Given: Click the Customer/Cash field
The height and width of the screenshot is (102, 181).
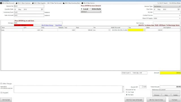Looking at the screenshot, I should (29, 12).
